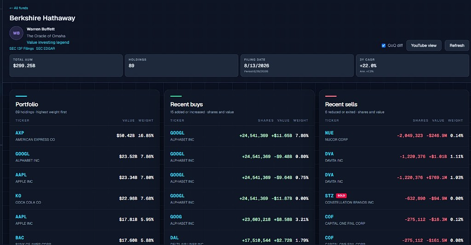Click Constellation Brands Inc name
The width and height of the screenshot is (471, 245).
tap(350, 203)
